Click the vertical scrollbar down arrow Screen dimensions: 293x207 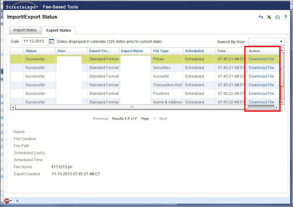coord(282,102)
